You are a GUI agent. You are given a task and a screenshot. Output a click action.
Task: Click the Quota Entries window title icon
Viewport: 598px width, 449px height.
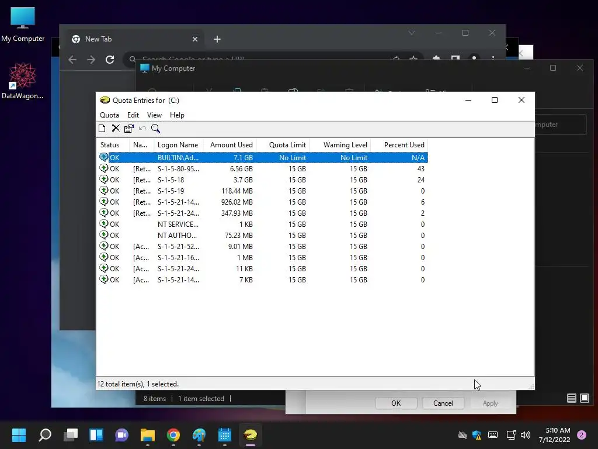[105, 100]
